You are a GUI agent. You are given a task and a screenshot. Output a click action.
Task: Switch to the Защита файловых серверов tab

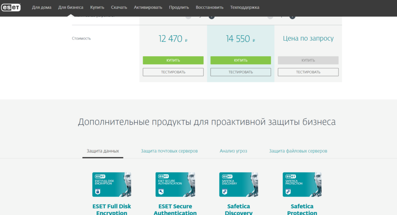298,151
